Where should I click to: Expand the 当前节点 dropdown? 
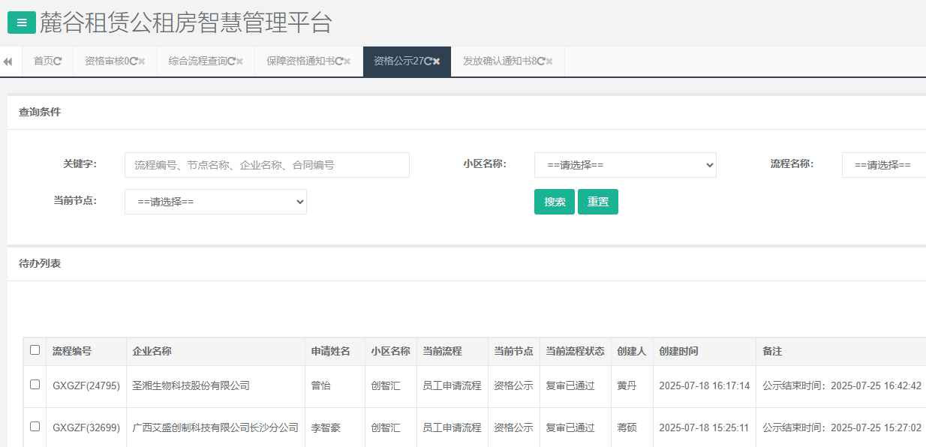(x=215, y=202)
